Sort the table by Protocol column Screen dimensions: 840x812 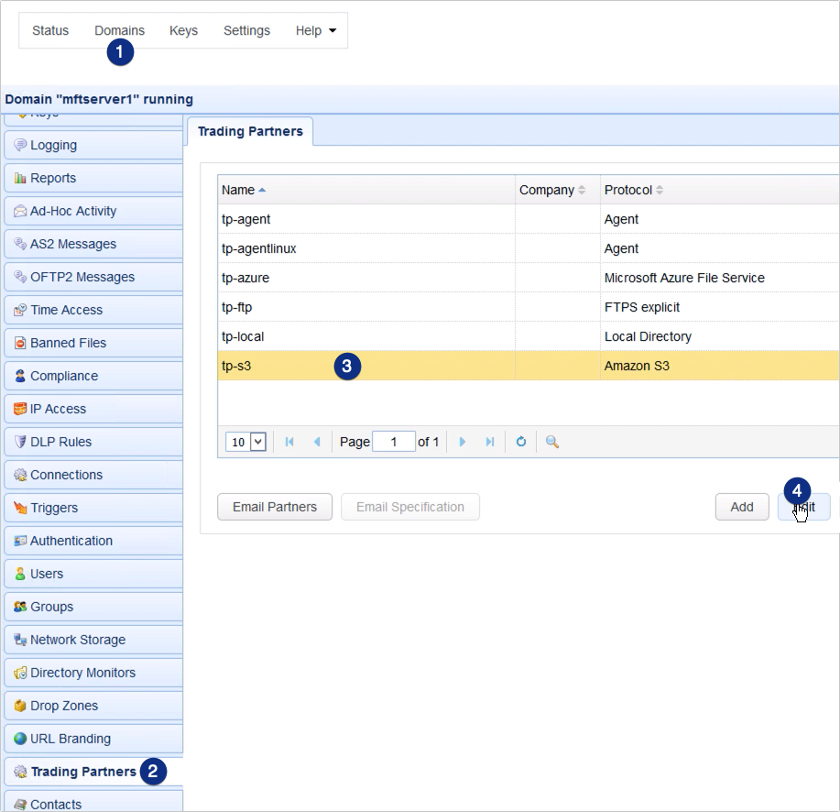click(x=628, y=190)
